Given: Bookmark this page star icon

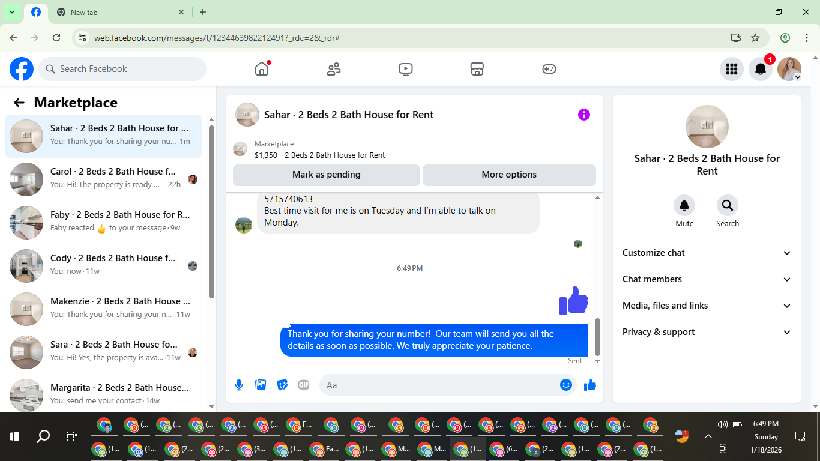Looking at the screenshot, I should (x=755, y=38).
